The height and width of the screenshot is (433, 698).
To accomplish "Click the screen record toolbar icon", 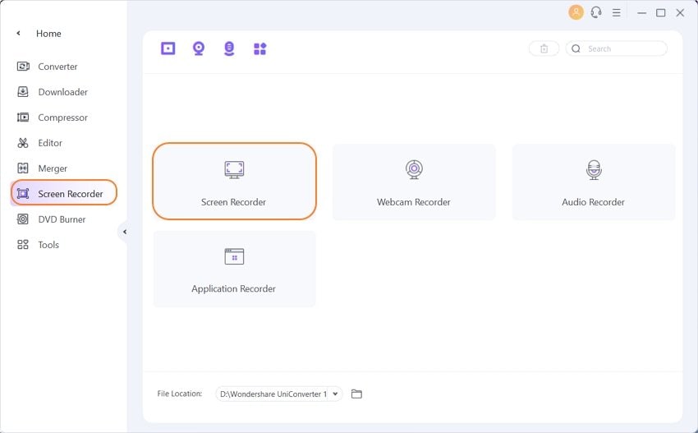I will coord(168,48).
